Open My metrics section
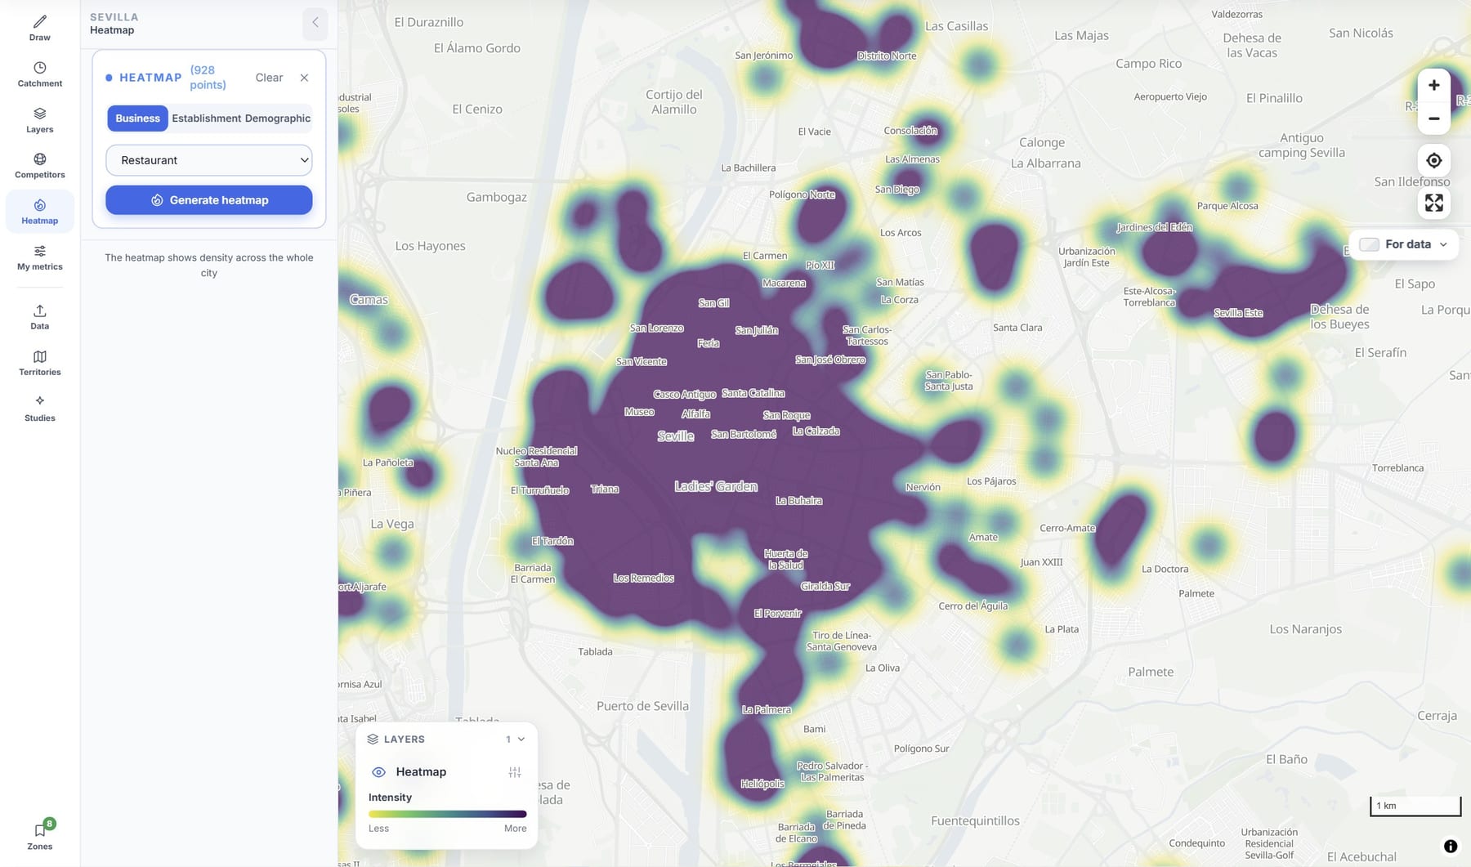The image size is (1471, 867). [39, 257]
